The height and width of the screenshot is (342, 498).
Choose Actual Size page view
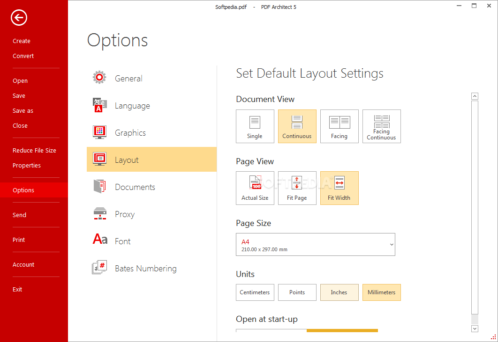click(x=255, y=188)
